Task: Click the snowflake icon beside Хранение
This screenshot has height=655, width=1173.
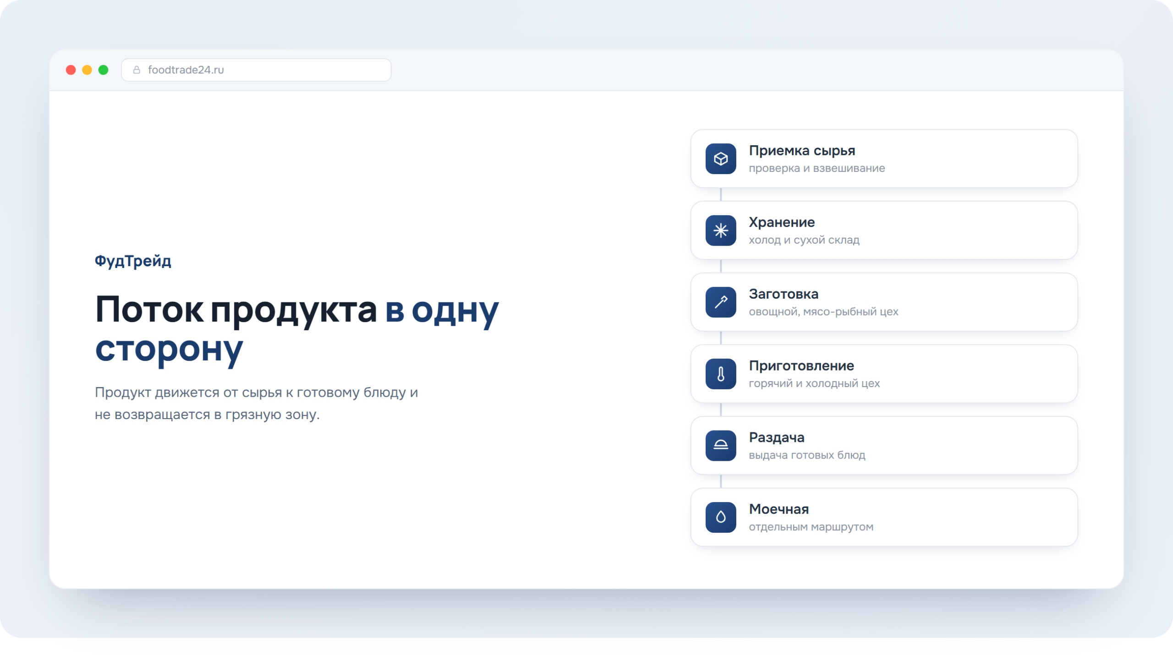Action: (721, 230)
